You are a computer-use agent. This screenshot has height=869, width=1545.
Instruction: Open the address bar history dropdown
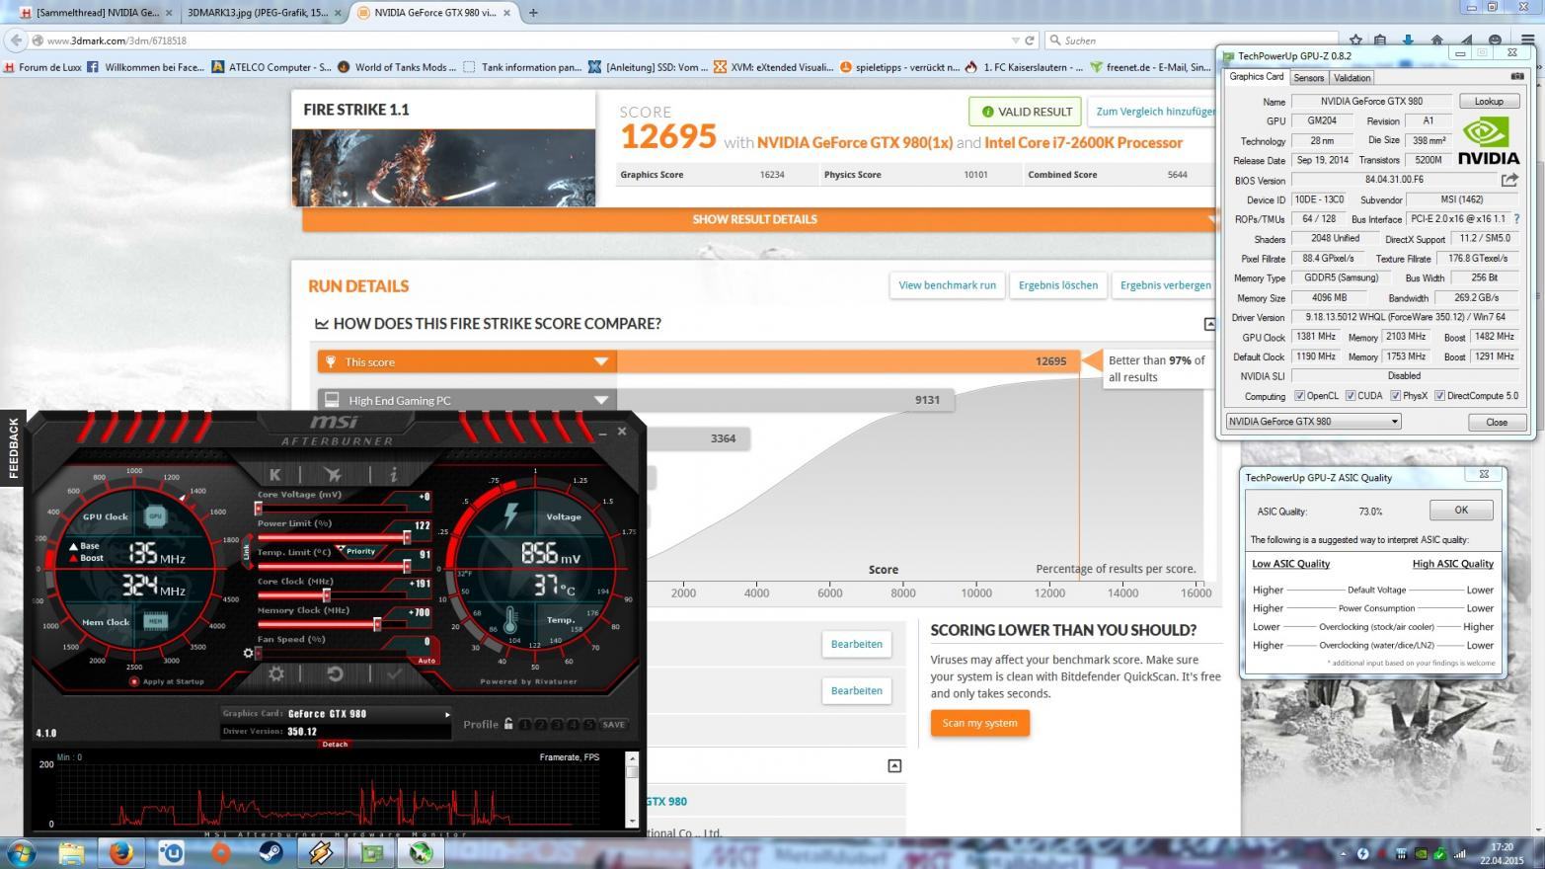1015,40
